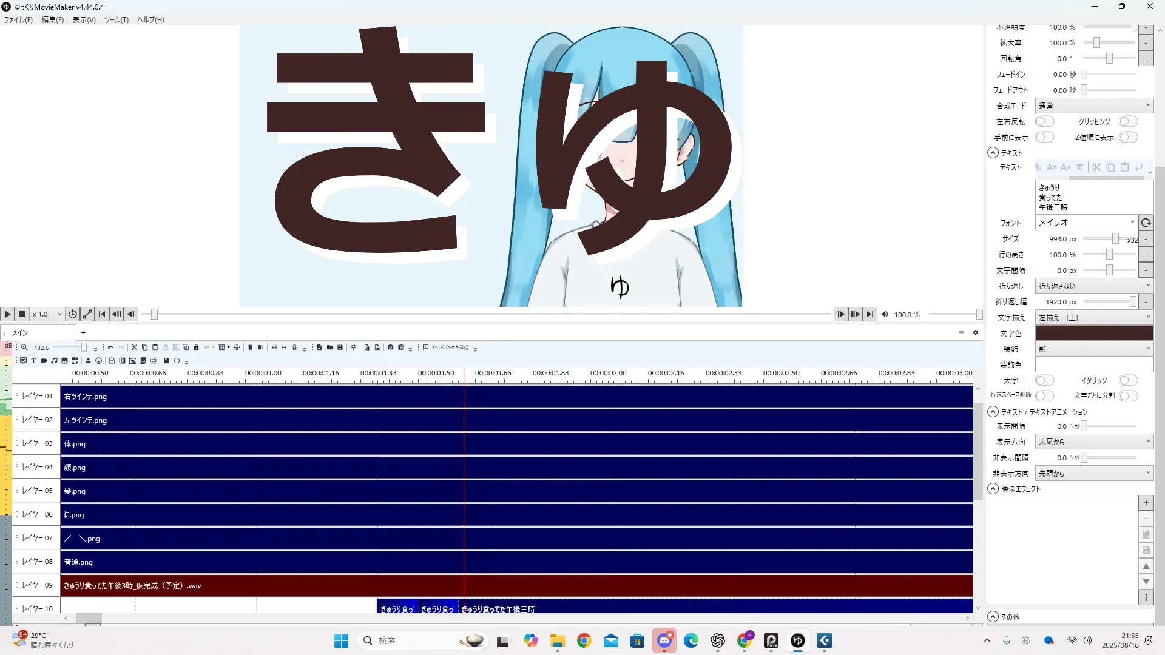Image resolution: width=1165 pixels, height=655 pixels.
Task: Collapse the 映像エフェクト section
Action: click(993, 489)
